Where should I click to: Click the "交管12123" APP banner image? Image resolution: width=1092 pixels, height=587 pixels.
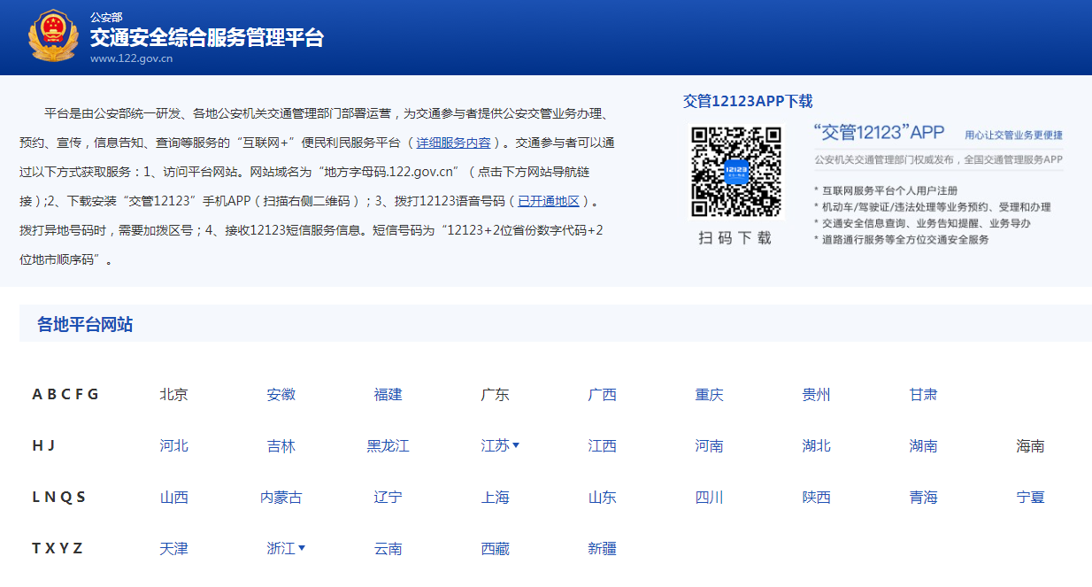click(936, 182)
